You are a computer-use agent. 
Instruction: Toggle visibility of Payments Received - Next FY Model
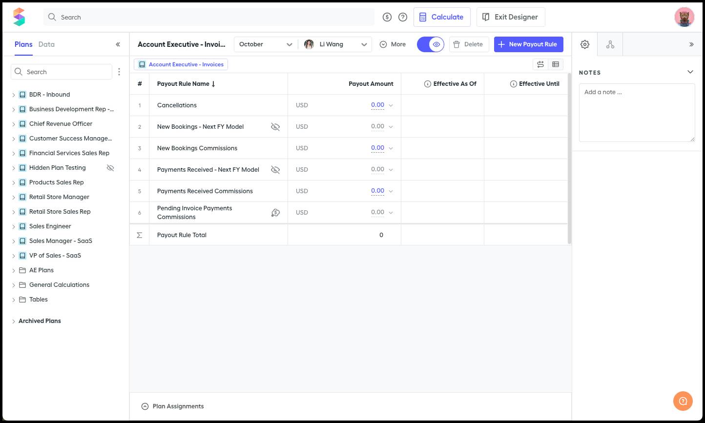click(275, 170)
